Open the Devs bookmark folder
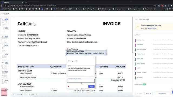The image size is (173, 97). click(72, 9)
